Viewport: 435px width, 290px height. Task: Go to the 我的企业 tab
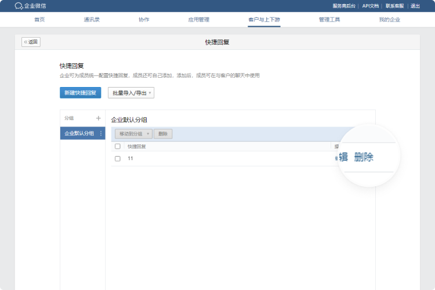(390, 19)
